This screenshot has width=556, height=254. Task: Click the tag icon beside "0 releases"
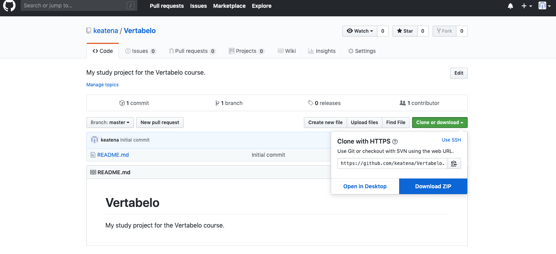(x=310, y=103)
